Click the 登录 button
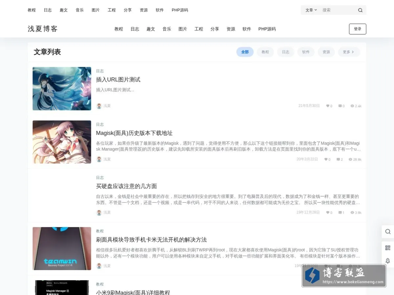The image size is (394, 295). click(358, 29)
